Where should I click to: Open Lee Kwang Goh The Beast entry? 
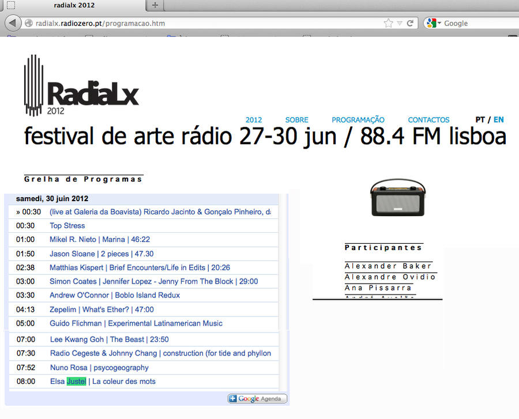pos(109,339)
